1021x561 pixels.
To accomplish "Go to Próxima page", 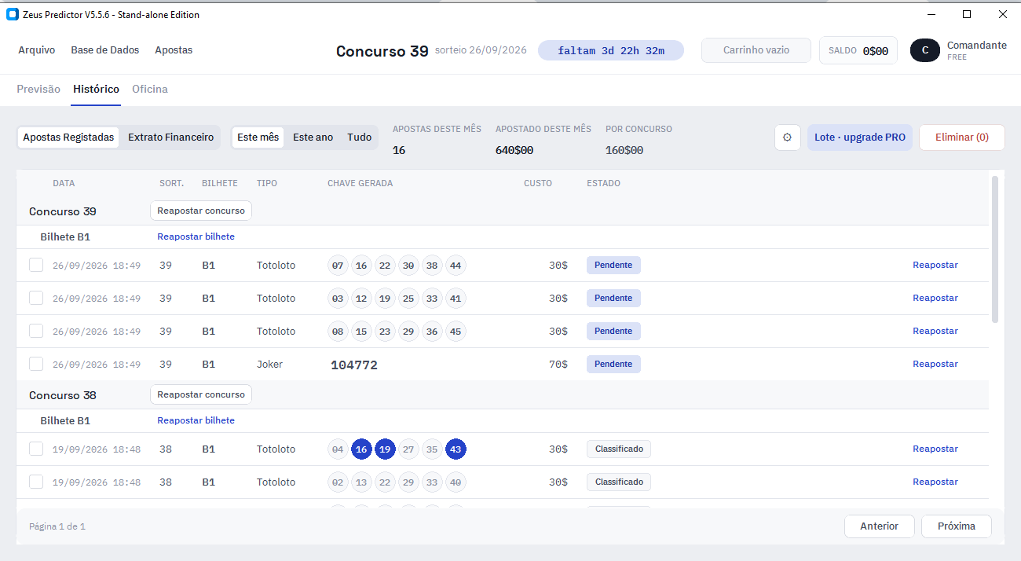I will point(957,526).
